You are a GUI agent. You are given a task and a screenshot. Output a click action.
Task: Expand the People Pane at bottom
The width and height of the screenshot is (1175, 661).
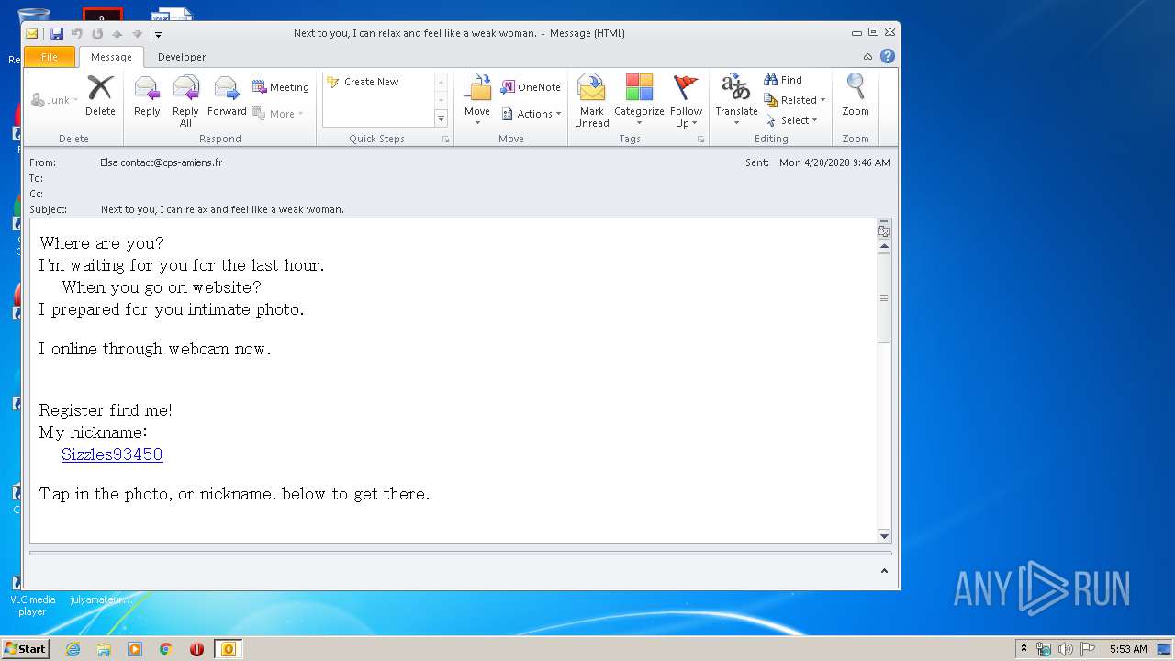(884, 571)
